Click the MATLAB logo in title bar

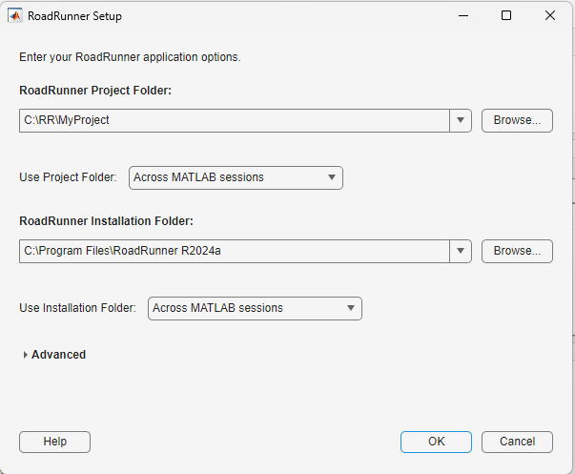click(x=15, y=16)
